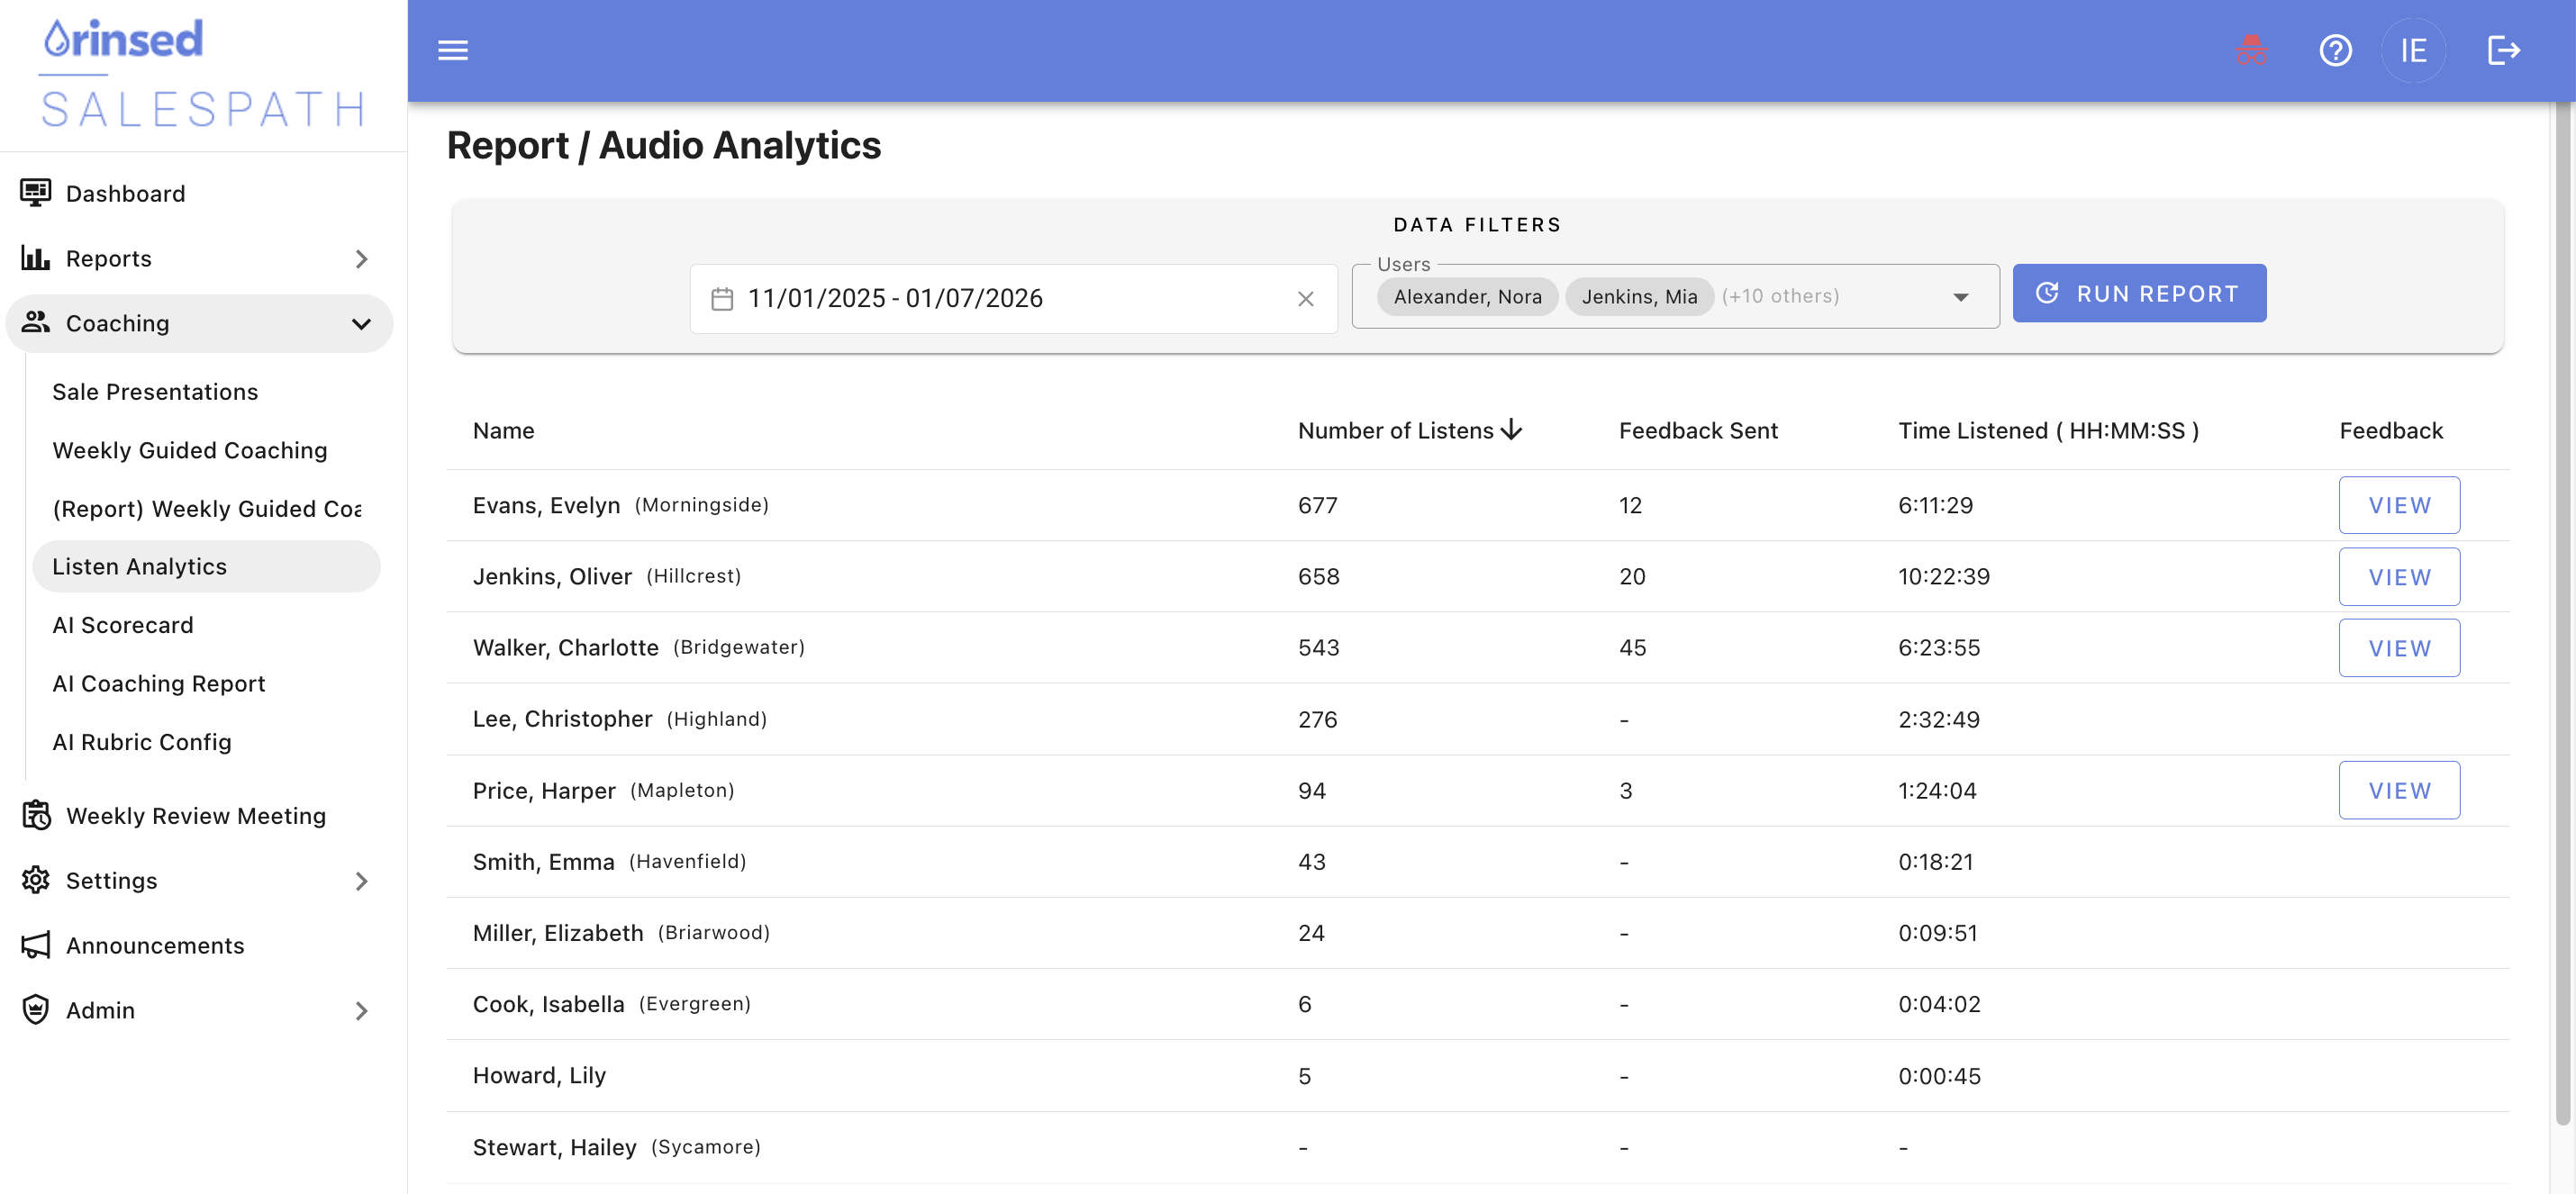Click the page vertical scrollbar

[2563, 610]
